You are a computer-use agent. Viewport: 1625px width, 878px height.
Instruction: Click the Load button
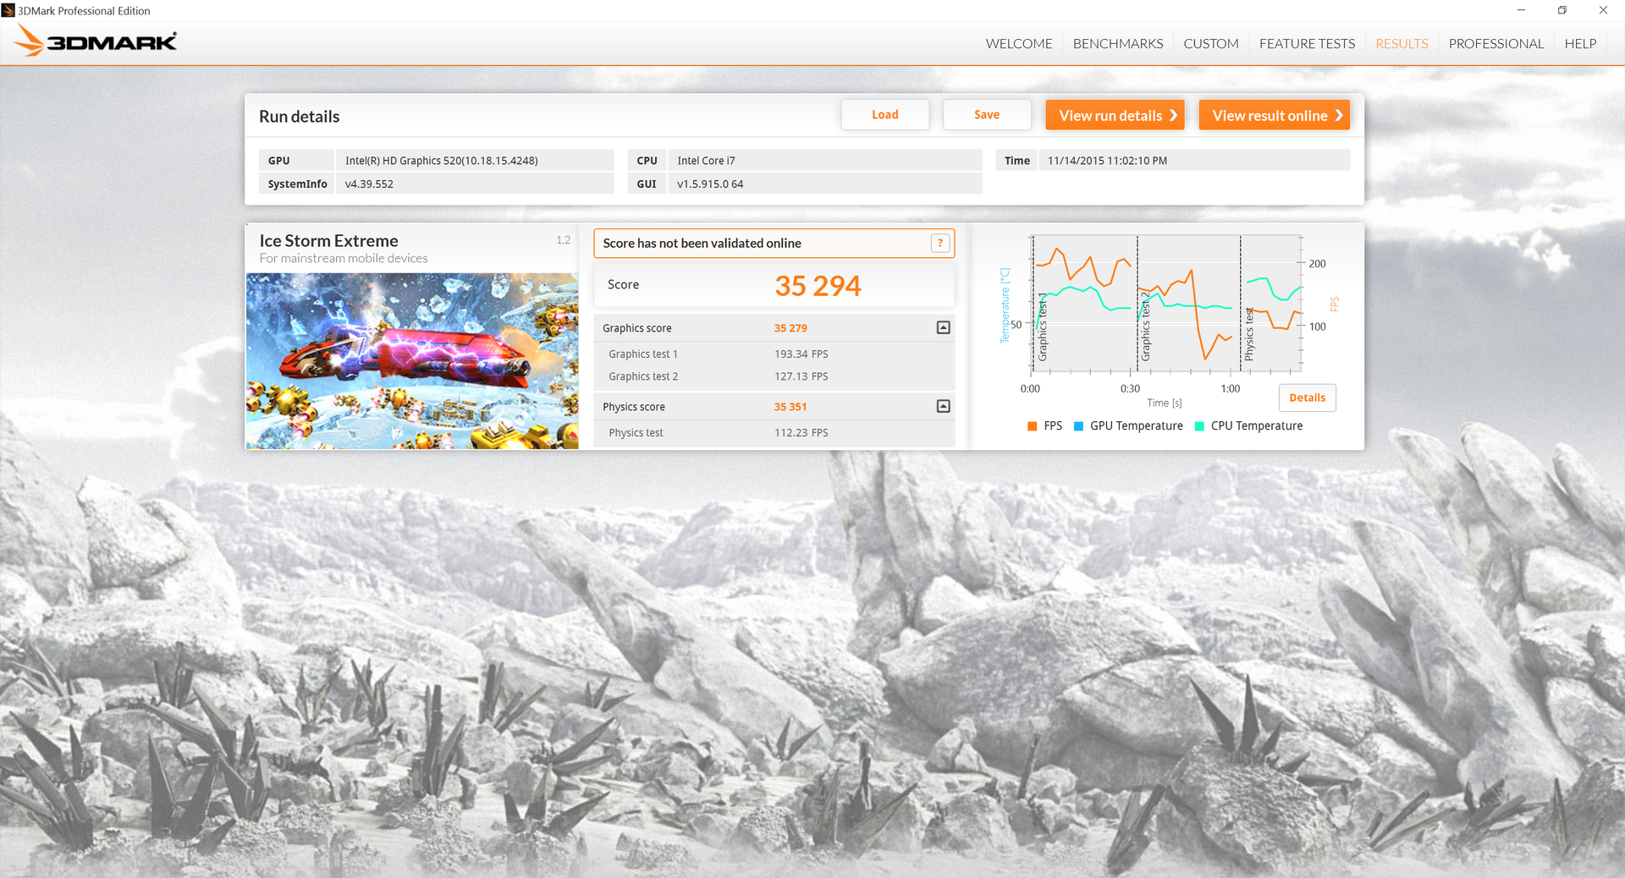tap(885, 115)
